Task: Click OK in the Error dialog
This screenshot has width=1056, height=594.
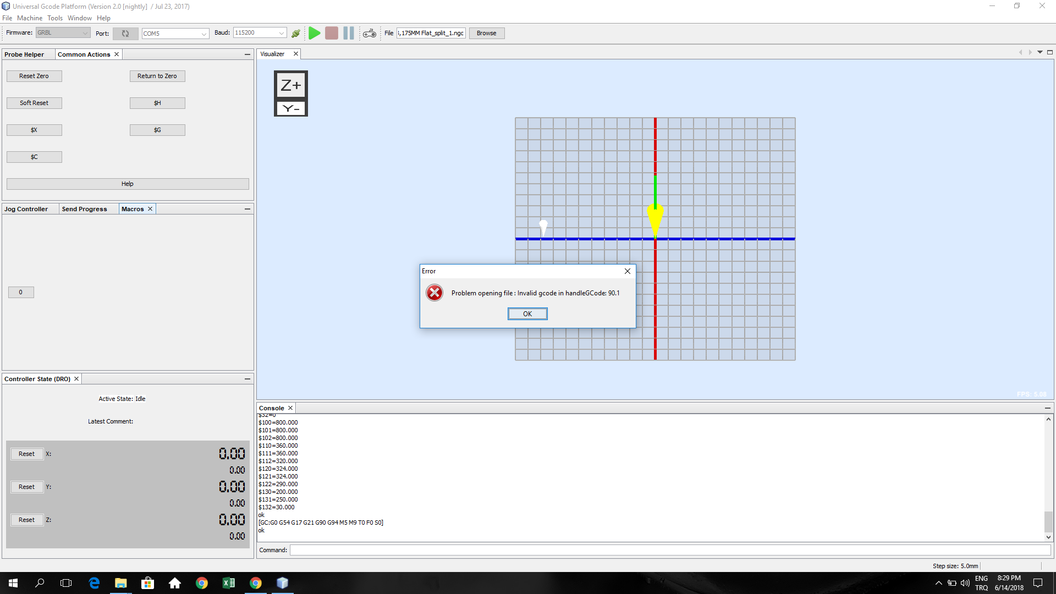Action: click(527, 314)
